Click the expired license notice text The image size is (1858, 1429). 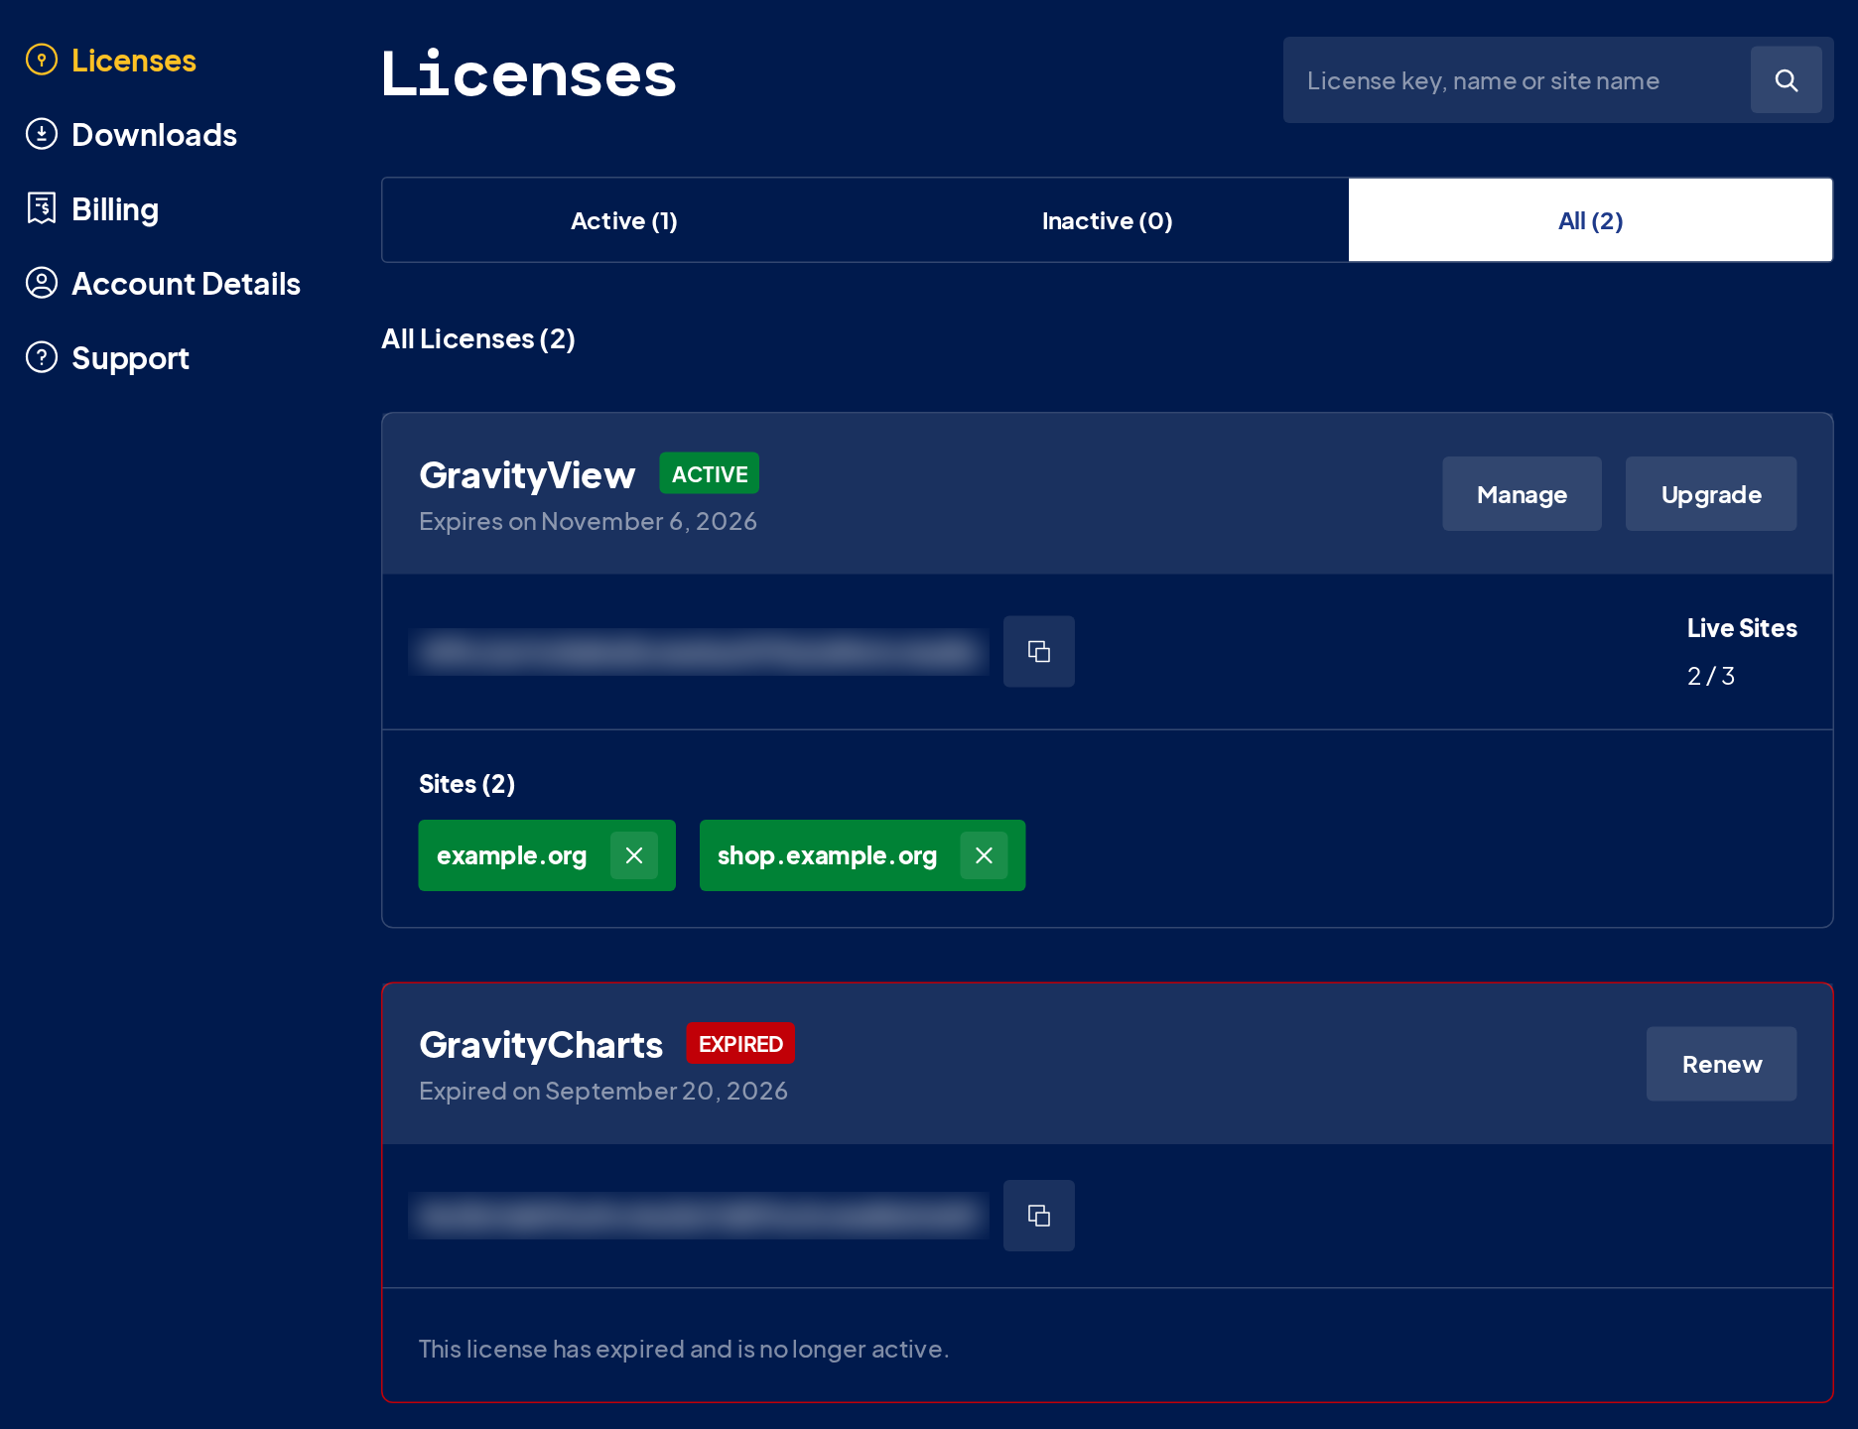click(x=684, y=1349)
